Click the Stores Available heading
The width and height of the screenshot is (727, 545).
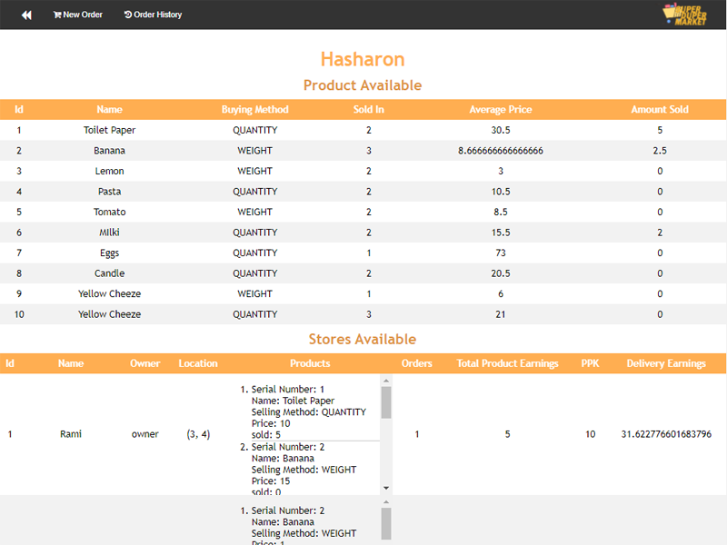[x=363, y=339]
